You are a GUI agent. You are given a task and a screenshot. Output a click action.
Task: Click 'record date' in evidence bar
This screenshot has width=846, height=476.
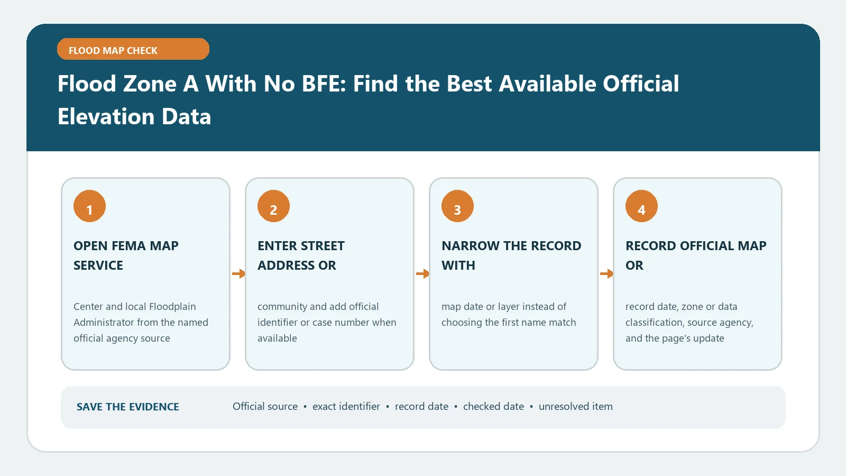point(421,407)
